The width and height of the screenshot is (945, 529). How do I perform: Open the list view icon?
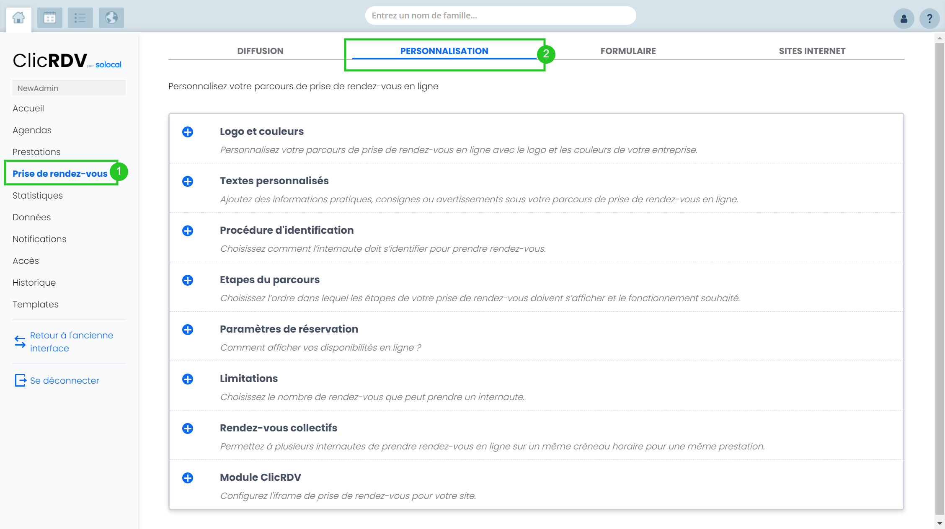click(80, 18)
